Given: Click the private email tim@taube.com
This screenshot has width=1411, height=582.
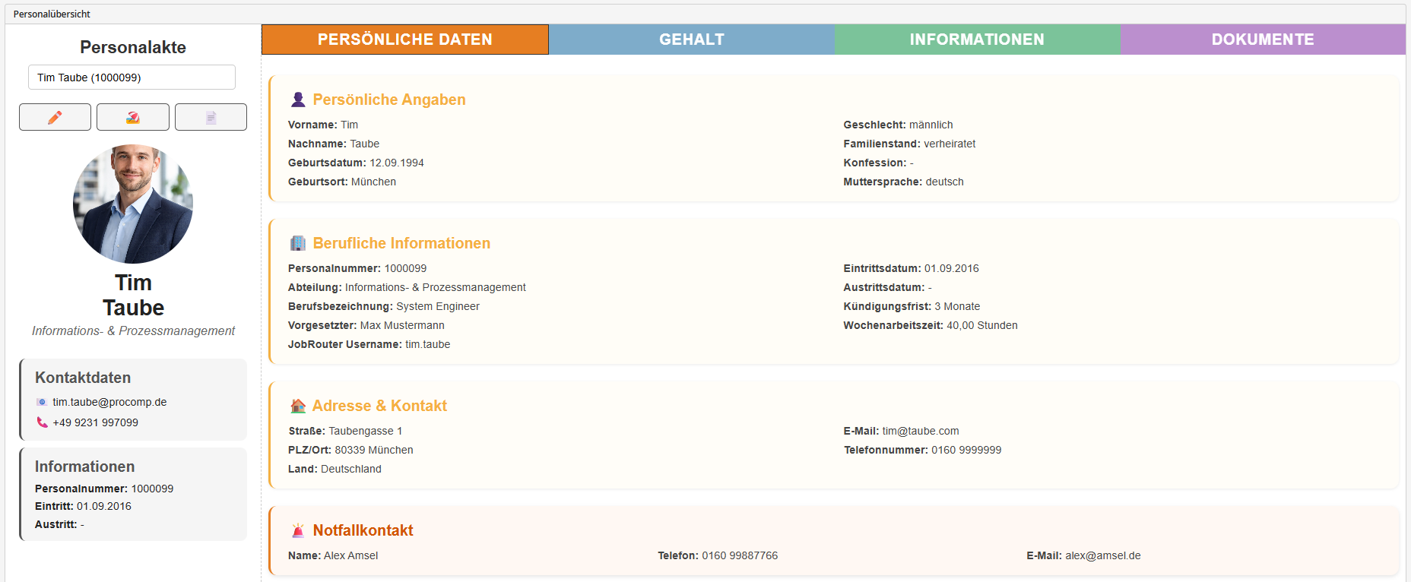Looking at the screenshot, I should [920, 431].
